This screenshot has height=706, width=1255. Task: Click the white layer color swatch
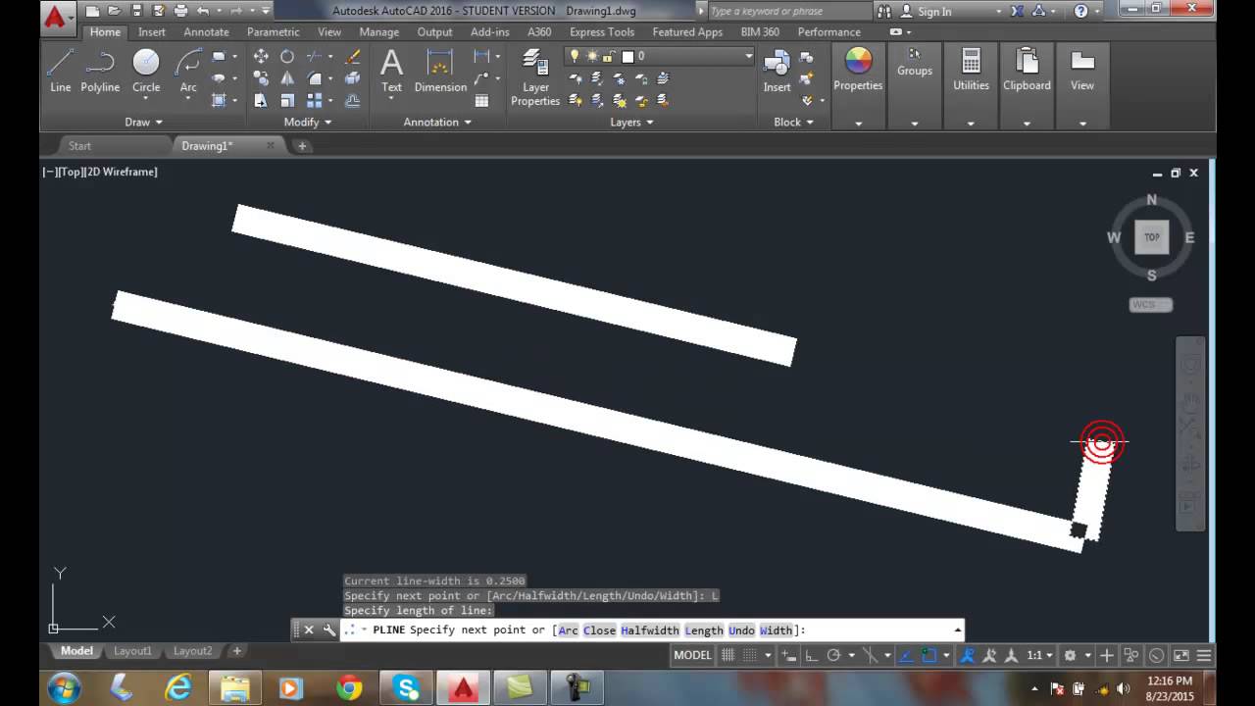[x=627, y=56]
